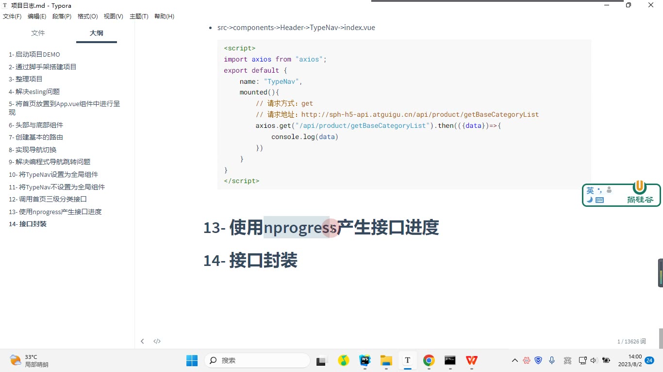Open the IME soft keyboard icon
Viewport: 663px width, 372px height.
coord(599,200)
